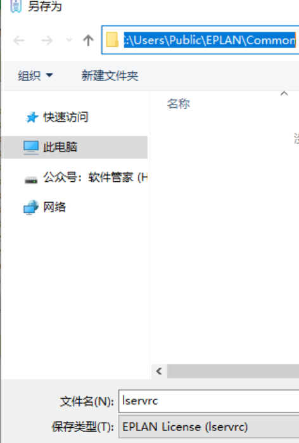Click the blue star Quick Access icon

(x=32, y=117)
